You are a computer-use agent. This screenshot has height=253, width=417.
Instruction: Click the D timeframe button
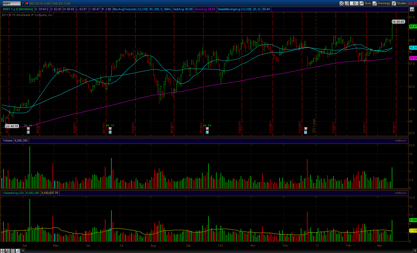[x=354, y=3]
